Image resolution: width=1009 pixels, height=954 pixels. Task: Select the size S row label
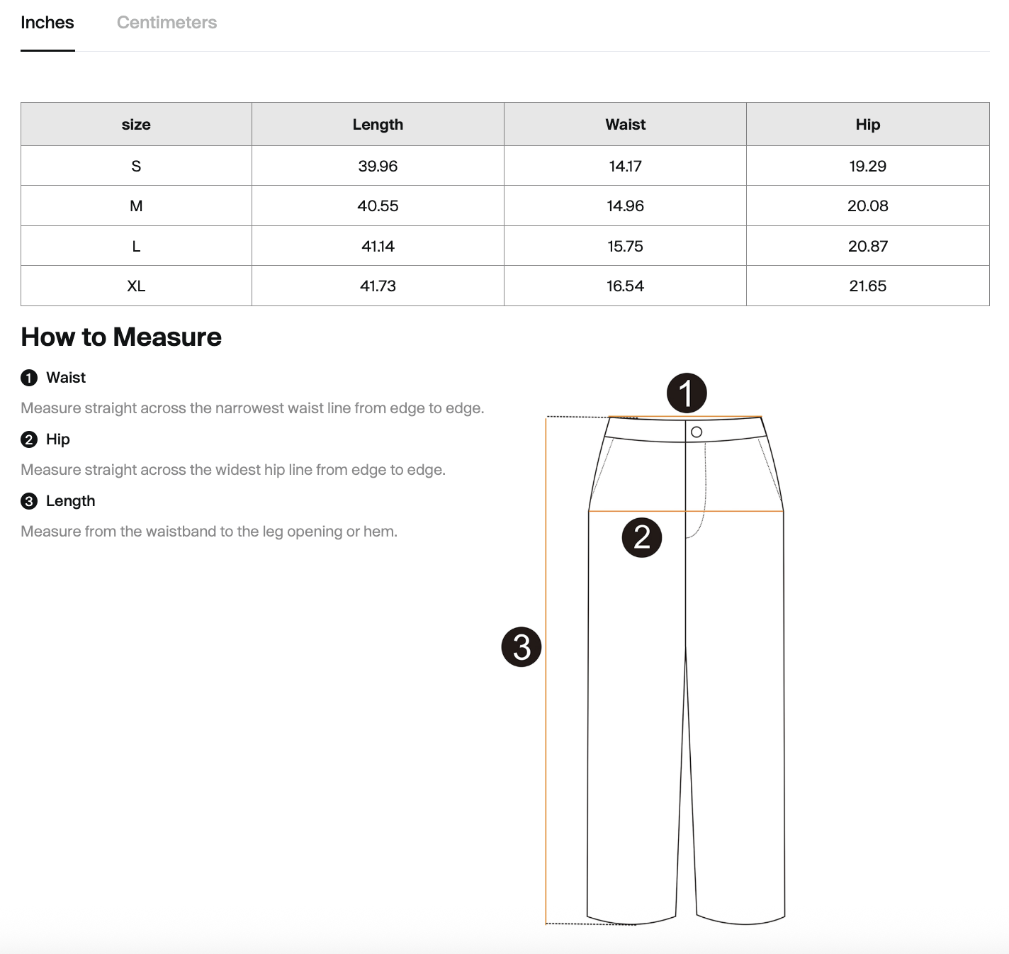pos(136,166)
